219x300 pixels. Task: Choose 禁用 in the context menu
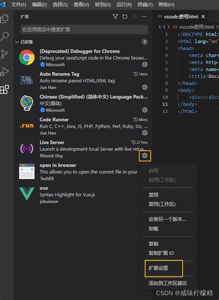[153, 195]
